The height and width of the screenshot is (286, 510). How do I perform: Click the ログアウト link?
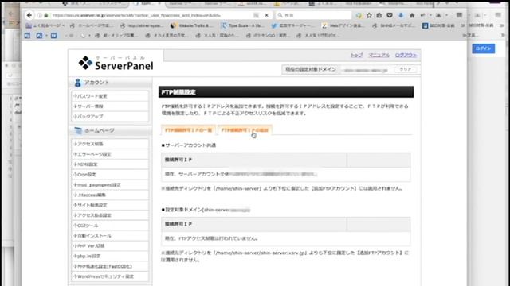(x=406, y=55)
